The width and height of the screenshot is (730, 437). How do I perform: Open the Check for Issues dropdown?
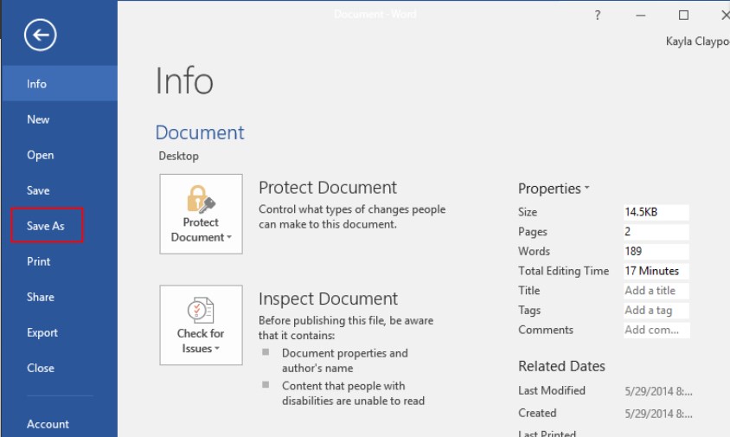click(201, 341)
